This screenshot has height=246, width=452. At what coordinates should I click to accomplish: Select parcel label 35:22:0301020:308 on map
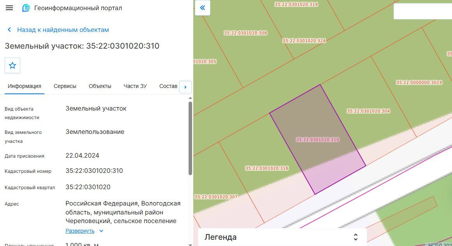pyautogui.click(x=245, y=33)
